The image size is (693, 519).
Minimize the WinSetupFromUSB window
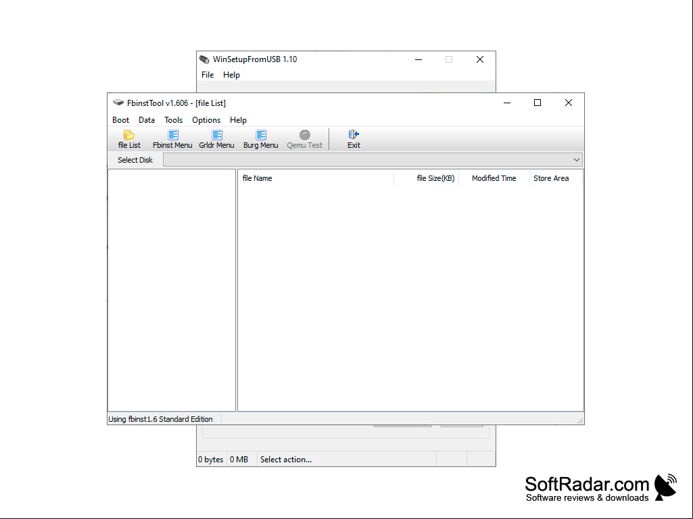[419, 59]
